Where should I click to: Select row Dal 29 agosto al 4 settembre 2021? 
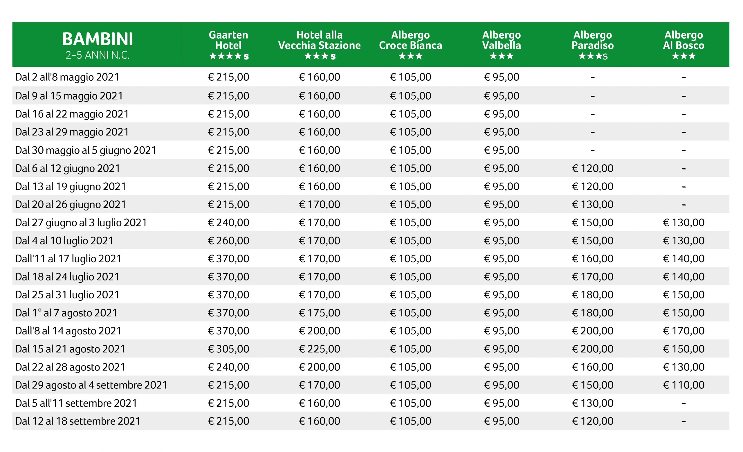(371, 385)
